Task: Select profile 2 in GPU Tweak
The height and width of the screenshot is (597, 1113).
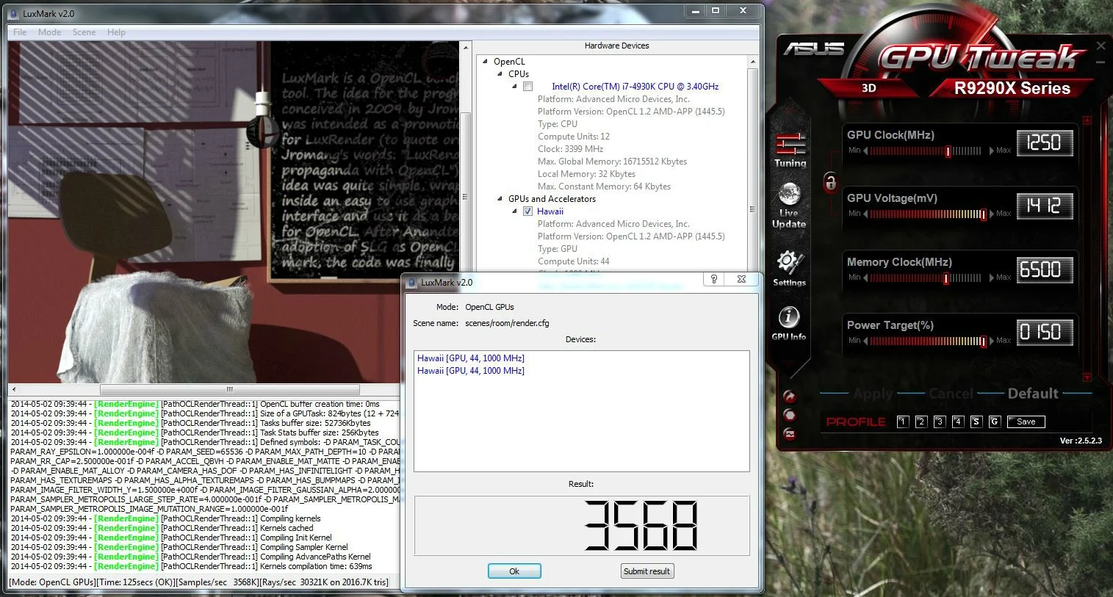Action: (x=921, y=421)
